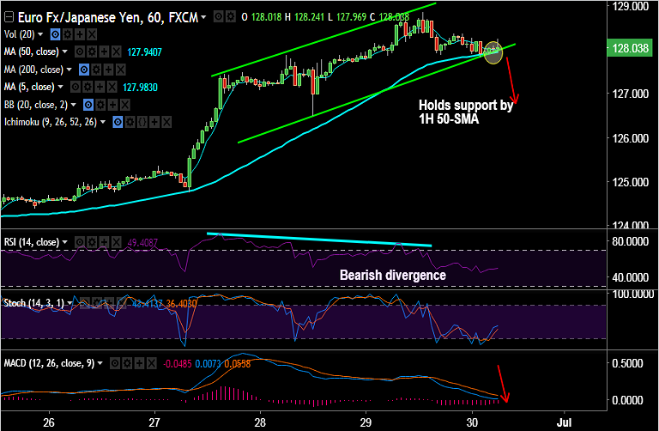Image resolution: width=659 pixels, height=431 pixels.
Task: Open MA (200, close) dropdown arrow
Action: pos(70,70)
